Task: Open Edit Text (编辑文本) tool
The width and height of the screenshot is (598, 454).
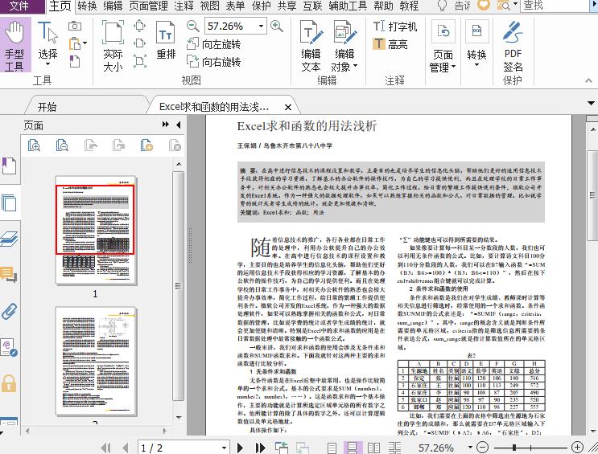Action: (x=311, y=46)
